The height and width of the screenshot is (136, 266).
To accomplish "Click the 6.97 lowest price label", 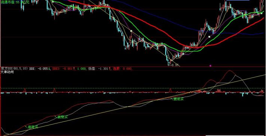I will point(175,65).
